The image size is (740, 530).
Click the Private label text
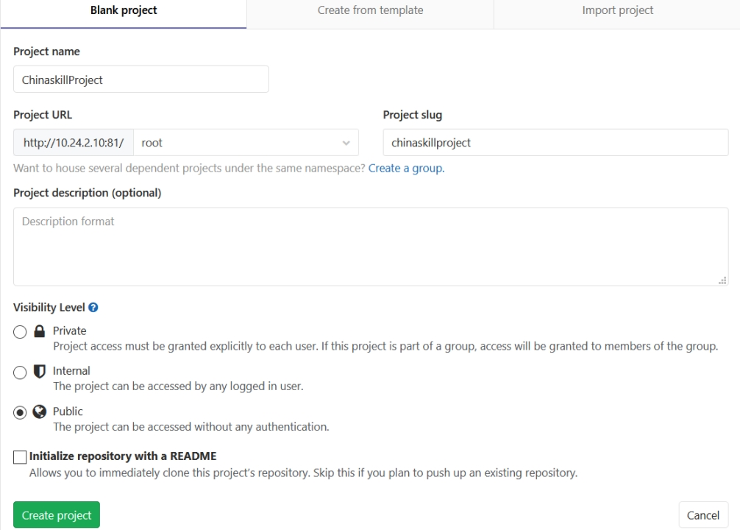coord(69,331)
